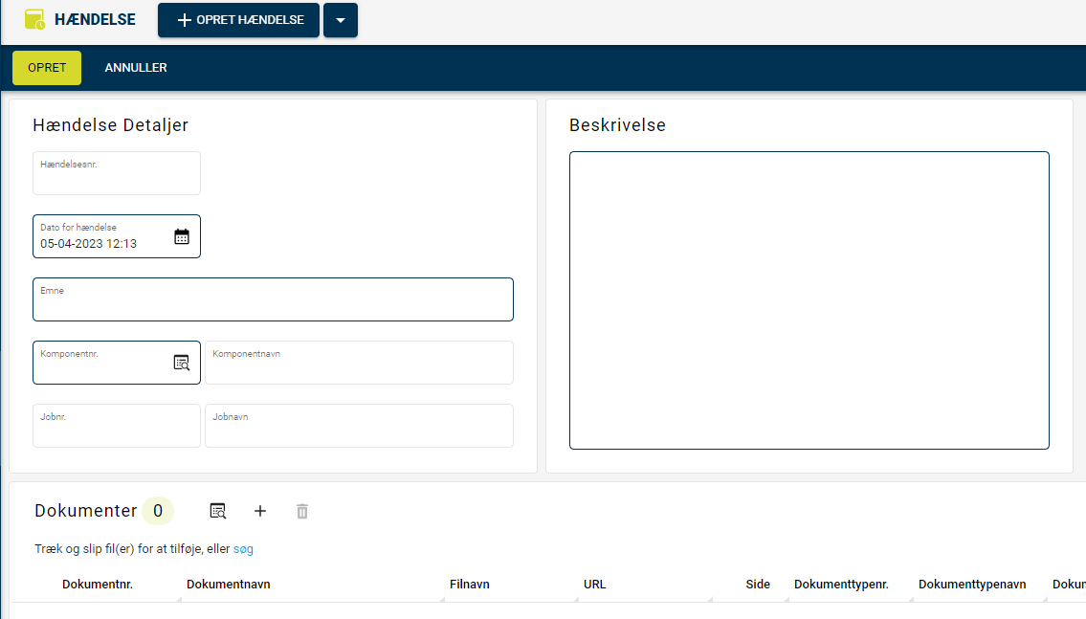Click the søg link
Image resolution: width=1086 pixels, height=619 pixels.
click(243, 549)
